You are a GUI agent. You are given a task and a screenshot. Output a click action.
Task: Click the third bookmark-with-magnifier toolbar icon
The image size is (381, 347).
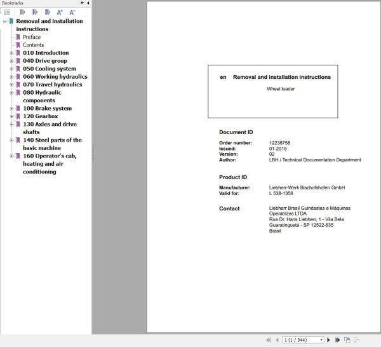48,12
